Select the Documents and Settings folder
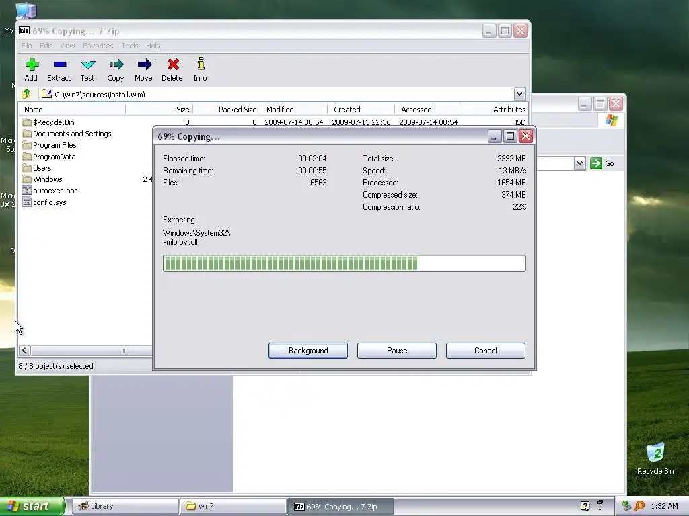 pos(67,134)
